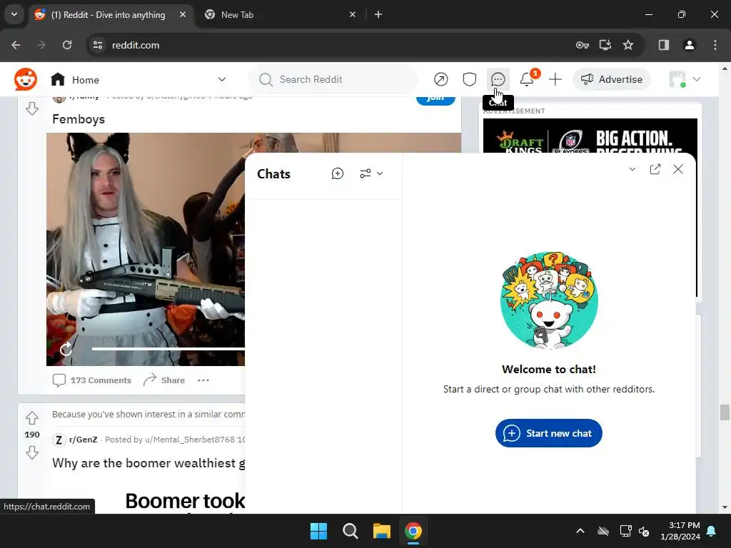Select the Reddit browser tab
This screenshot has width=731, height=548.
[109, 14]
